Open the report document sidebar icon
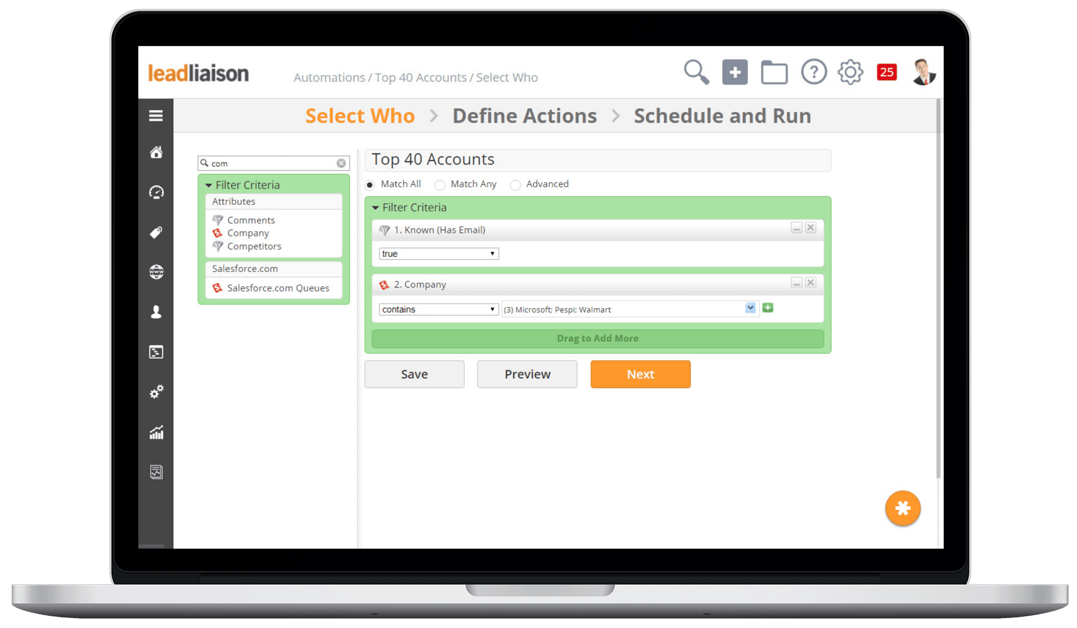The height and width of the screenshot is (628, 1077). (x=156, y=472)
